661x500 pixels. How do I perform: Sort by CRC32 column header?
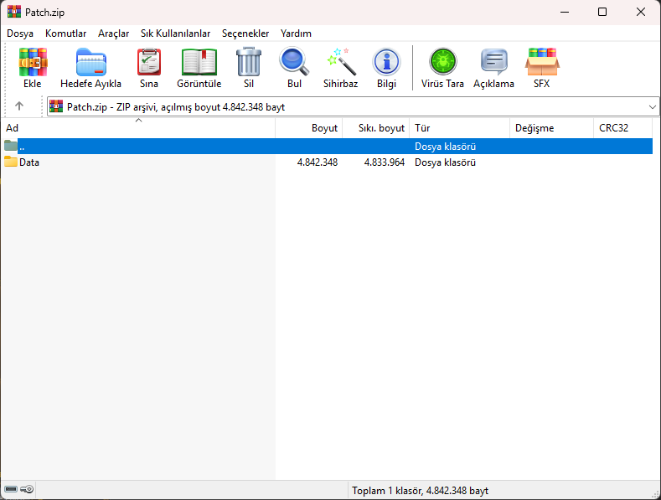[x=622, y=128]
